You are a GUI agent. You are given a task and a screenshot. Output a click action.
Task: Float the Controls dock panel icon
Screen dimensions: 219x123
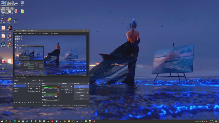coord(88,84)
